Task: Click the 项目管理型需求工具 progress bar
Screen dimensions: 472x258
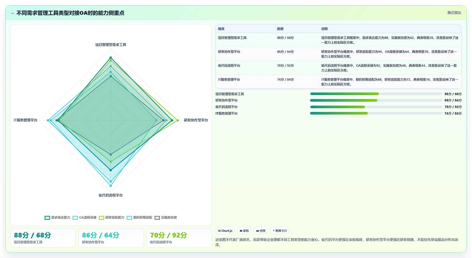Action: pos(376,94)
